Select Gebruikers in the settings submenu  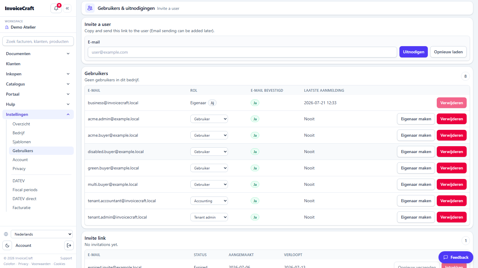41,151
